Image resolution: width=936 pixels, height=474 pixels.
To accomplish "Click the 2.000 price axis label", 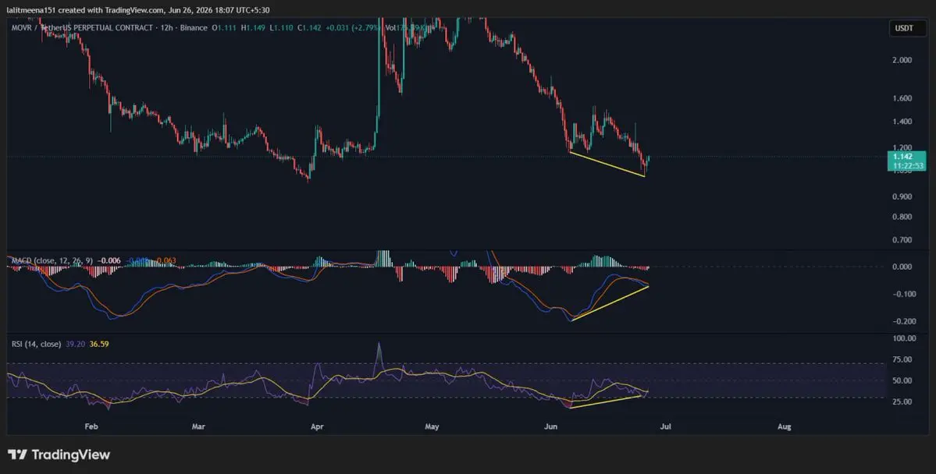I will (x=902, y=59).
